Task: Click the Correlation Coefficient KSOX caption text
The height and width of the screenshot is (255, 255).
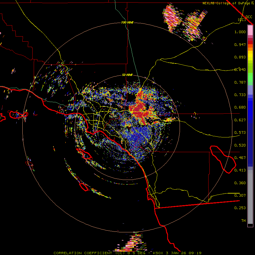Action: point(127,253)
